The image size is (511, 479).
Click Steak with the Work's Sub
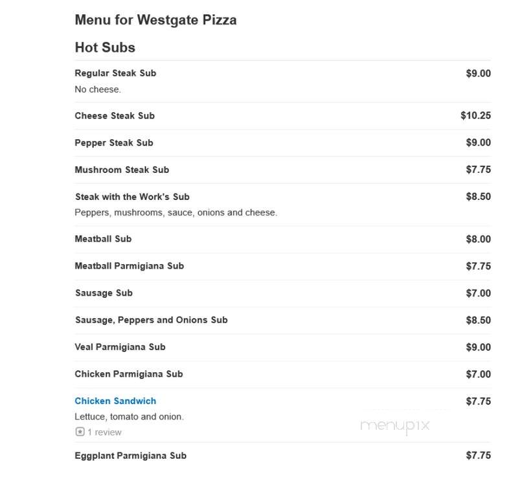tap(132, 197)
